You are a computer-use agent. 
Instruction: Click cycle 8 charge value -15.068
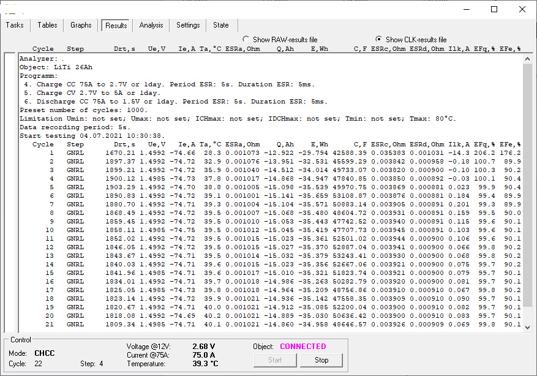point(279,213)
